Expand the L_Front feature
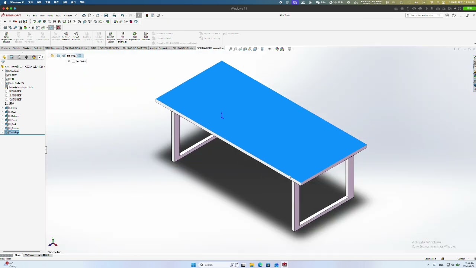The width and height of the screenshot is (476, 268). 2,108
